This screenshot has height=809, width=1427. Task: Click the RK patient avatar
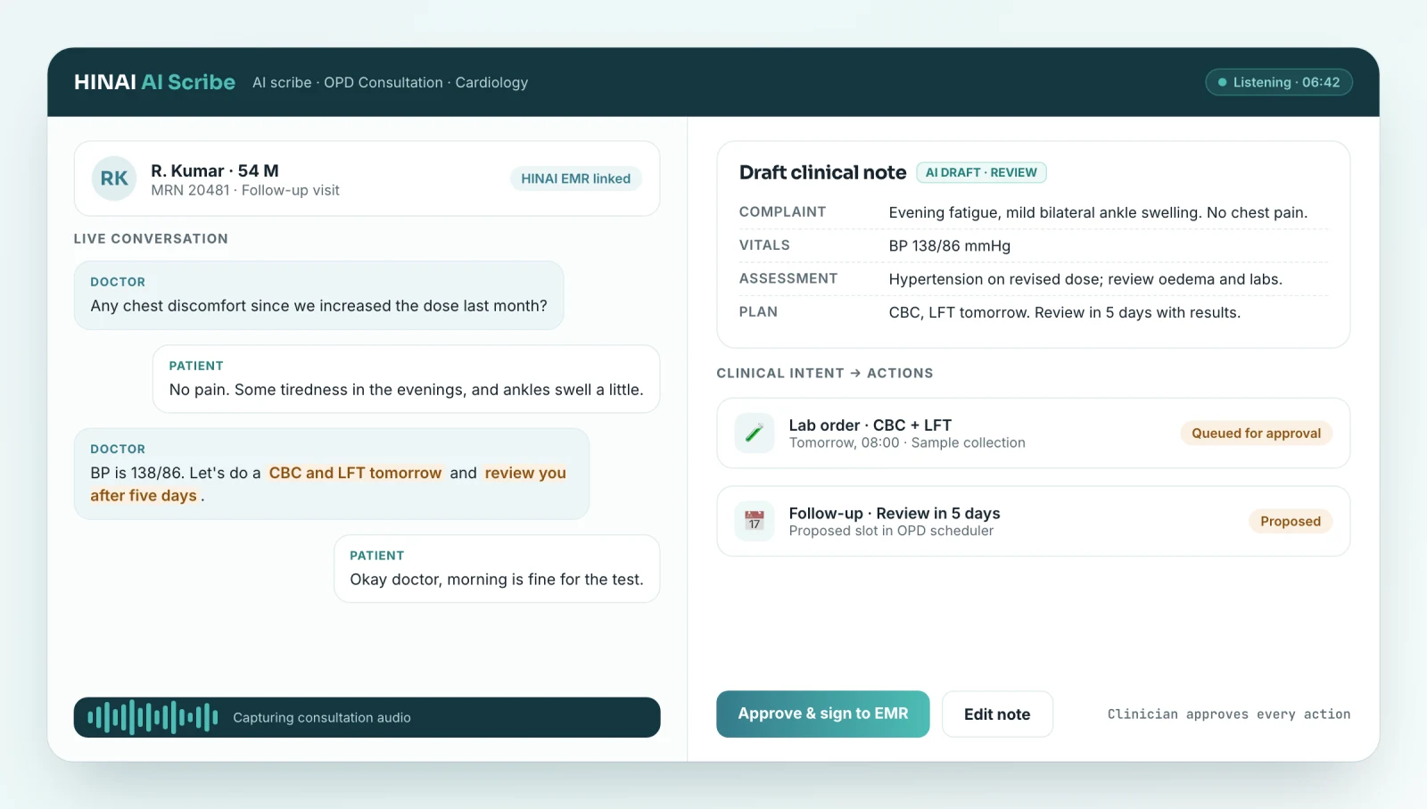point(114,178)
